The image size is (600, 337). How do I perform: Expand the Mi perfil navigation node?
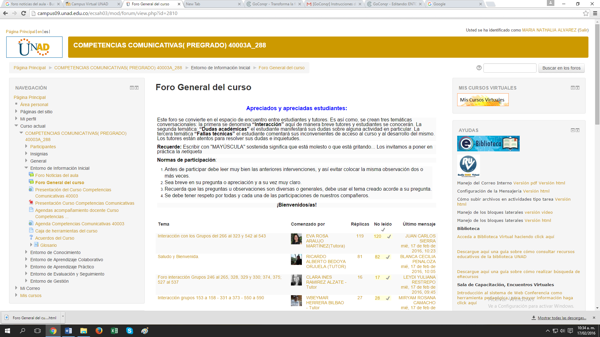[16, 119]
